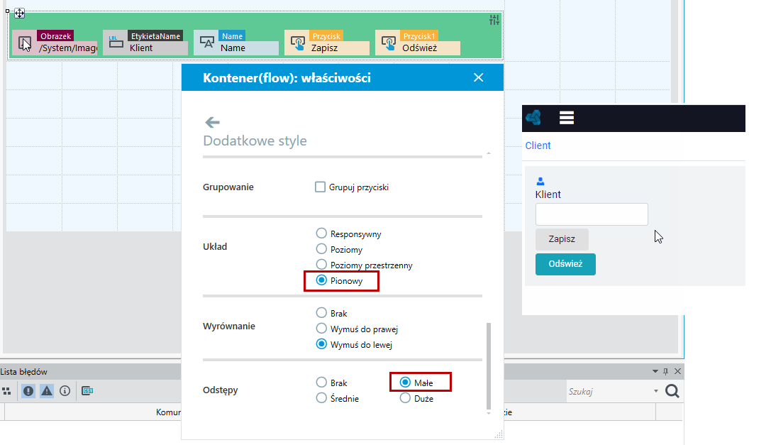Choose Wymuś do lewej alignment

pos(321,345)
